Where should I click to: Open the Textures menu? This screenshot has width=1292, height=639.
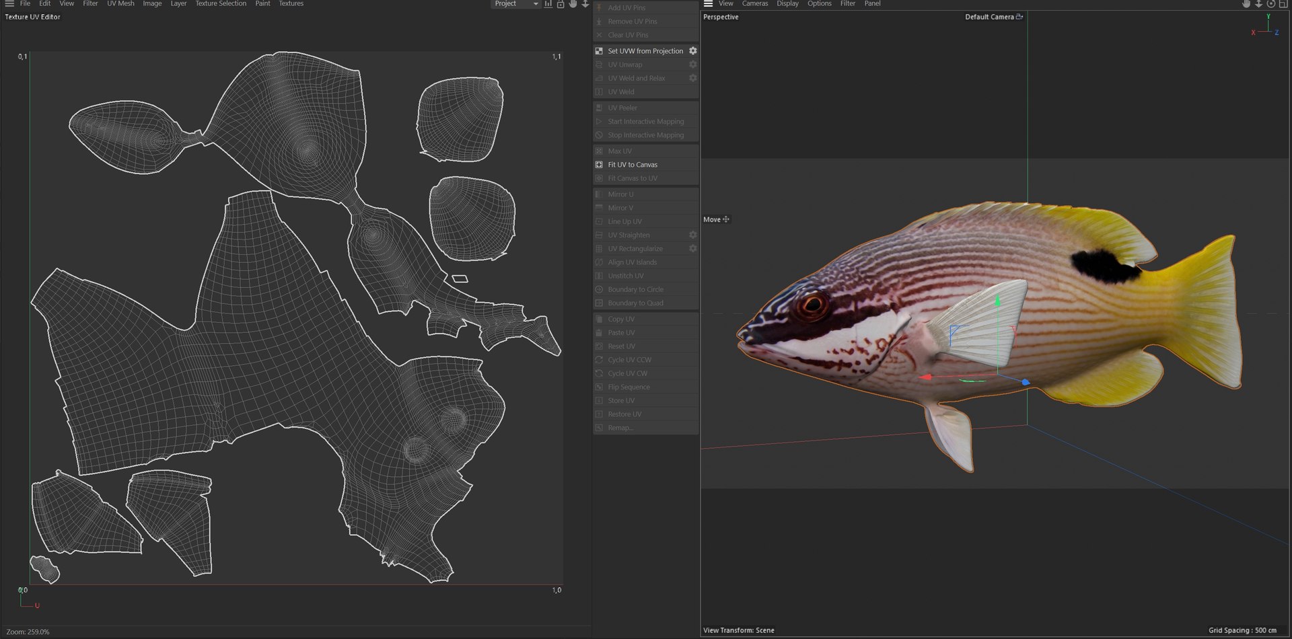pos(291,3)
